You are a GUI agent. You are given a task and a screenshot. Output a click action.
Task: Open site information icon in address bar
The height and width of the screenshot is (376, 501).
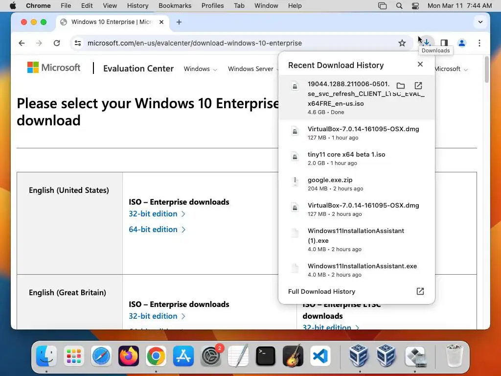[x=78, y=43]
